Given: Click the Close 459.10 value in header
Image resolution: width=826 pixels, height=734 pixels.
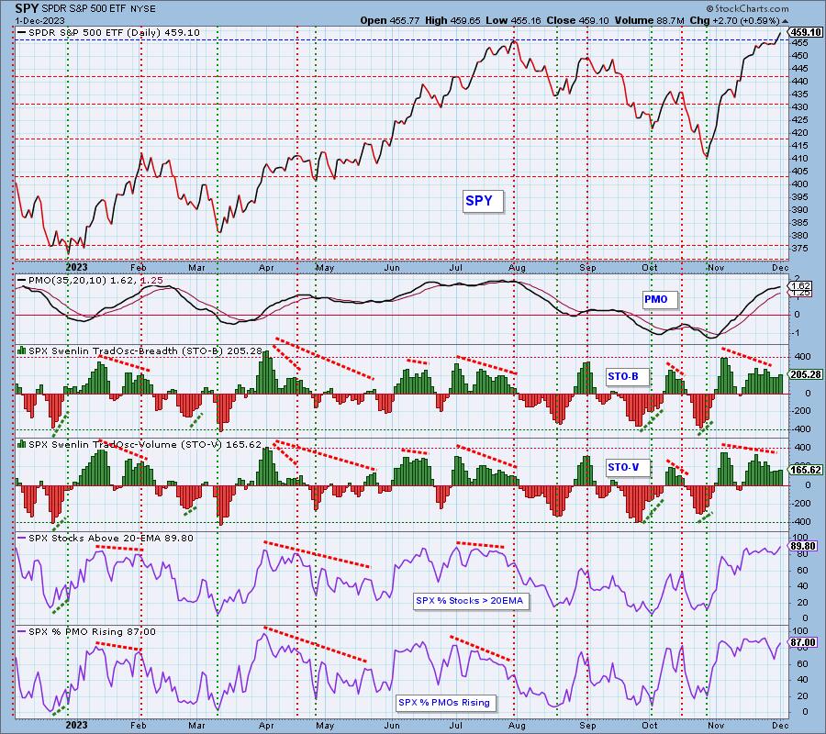Looking at the screenshot, I should 577,20.
